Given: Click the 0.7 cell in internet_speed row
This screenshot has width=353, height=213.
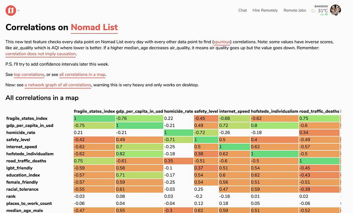Looking at the screenshot, I should click(139, 147).
